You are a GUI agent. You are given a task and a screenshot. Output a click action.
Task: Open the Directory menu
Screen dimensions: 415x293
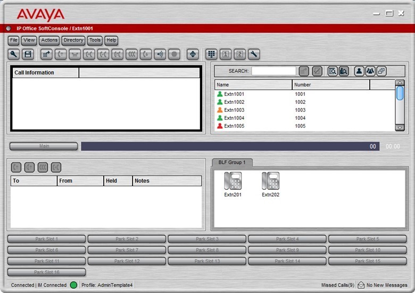[x=73, y=40]
